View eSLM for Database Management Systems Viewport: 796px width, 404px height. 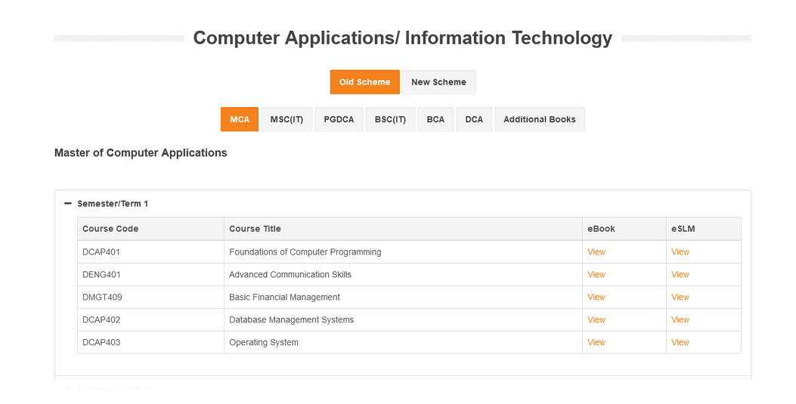[680, 320]
